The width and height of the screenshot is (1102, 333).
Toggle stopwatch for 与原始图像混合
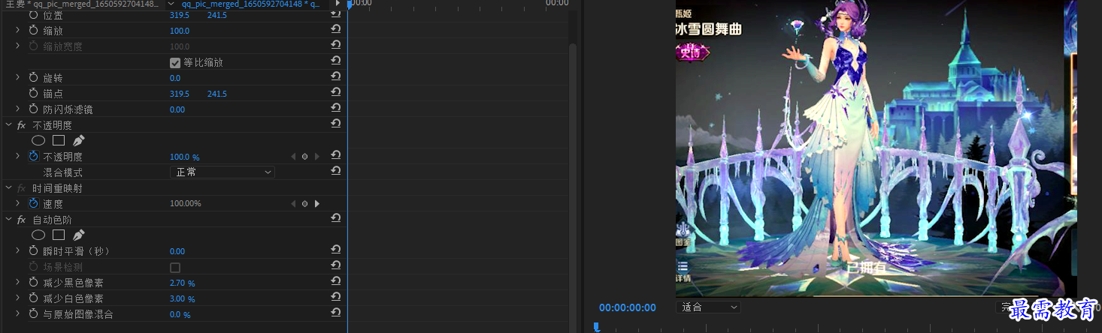pos(33,314)
